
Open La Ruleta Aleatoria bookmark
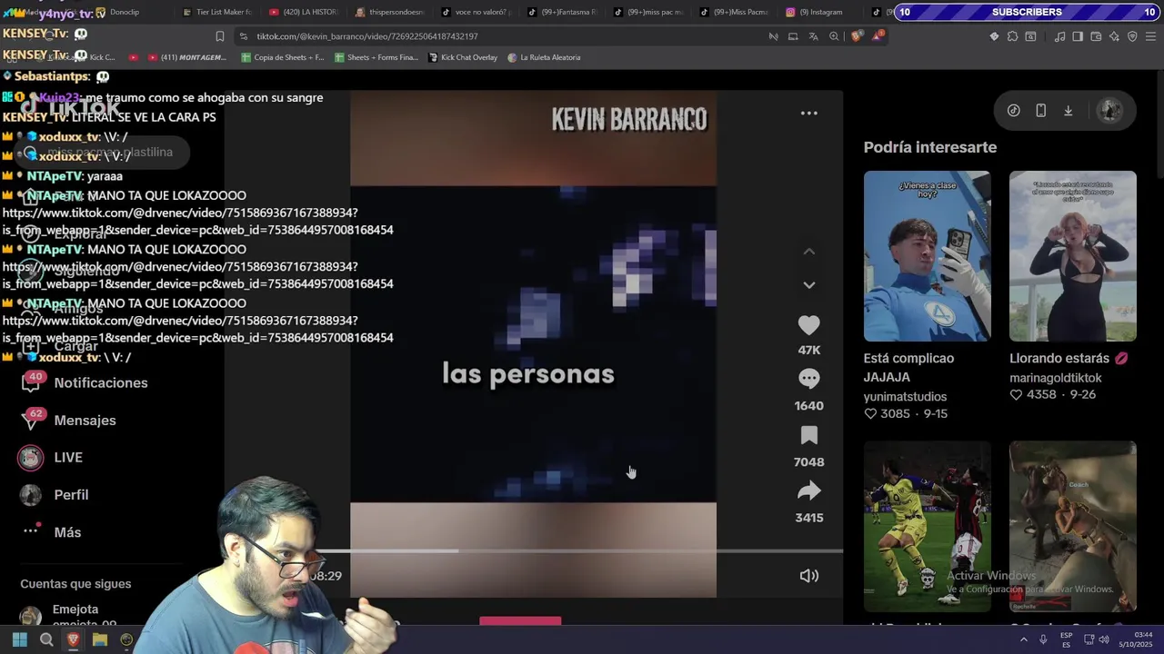544,57
